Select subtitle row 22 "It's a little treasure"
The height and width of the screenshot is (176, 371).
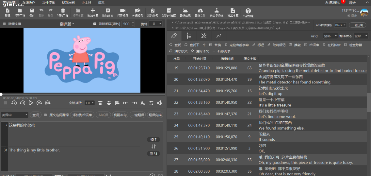(267, 102)
